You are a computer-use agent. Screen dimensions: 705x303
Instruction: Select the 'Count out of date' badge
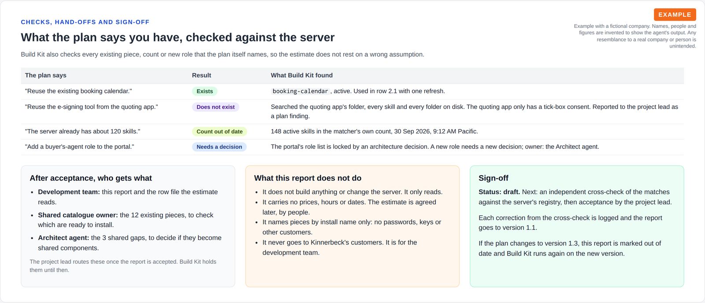(219, 131)
